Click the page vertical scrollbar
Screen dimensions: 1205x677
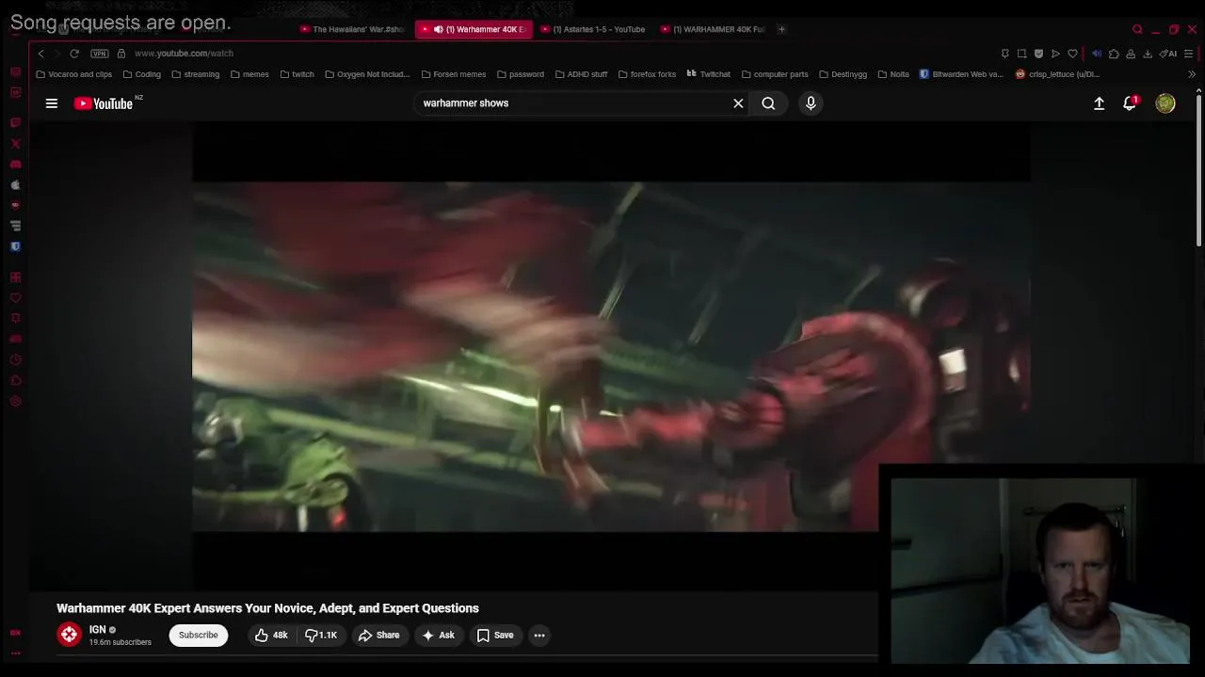click(1198, 169)
